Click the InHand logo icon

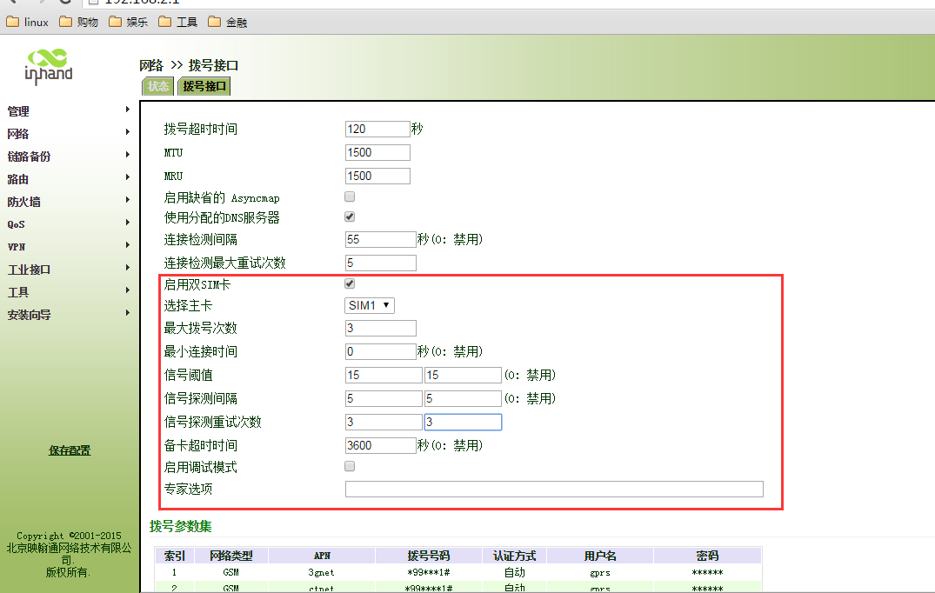[49, 65]
